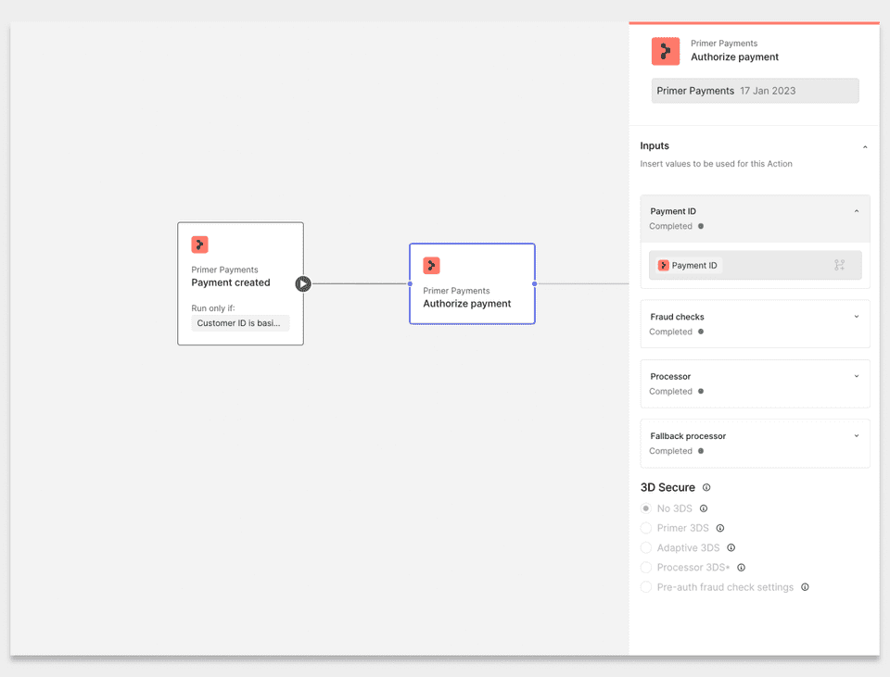Click the Insert values to be used for this Action text
890x677 pixels.
(x=716, y=164)
